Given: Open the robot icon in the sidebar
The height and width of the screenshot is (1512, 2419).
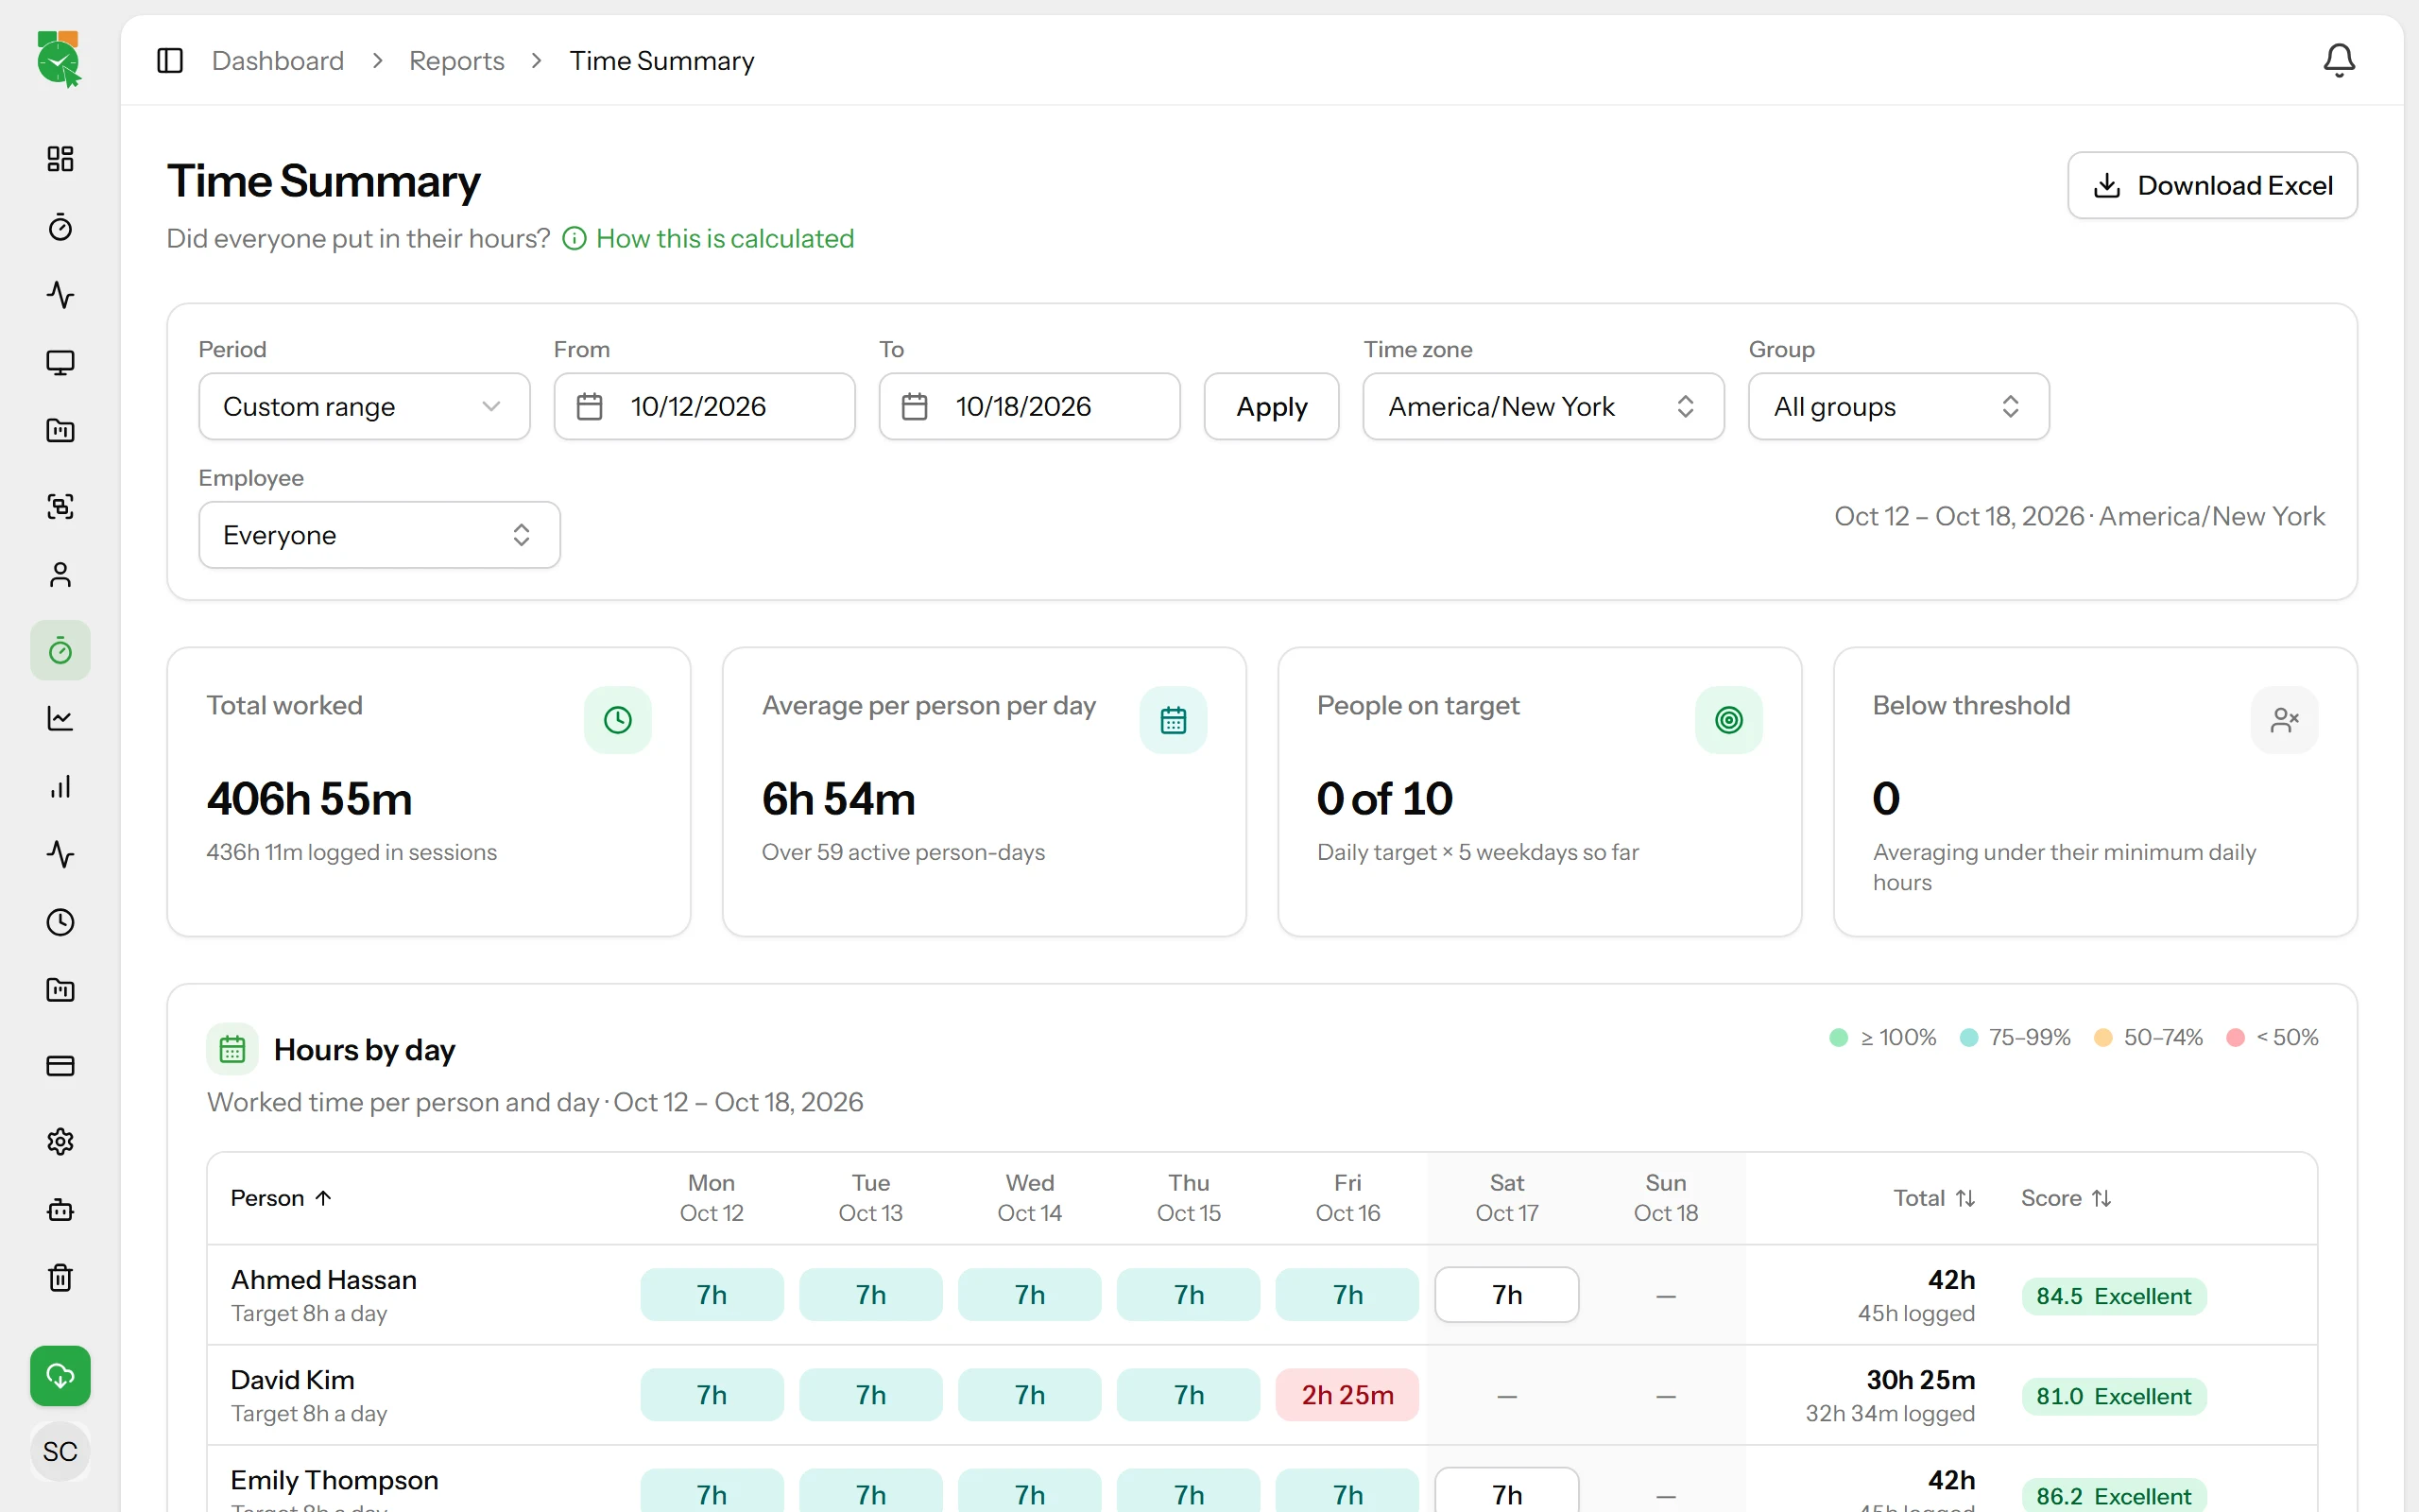Looking at the screenshot, I should pos(60,1210).
